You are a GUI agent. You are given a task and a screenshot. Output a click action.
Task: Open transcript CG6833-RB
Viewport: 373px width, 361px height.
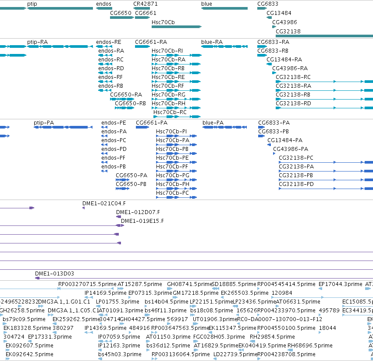273,51
